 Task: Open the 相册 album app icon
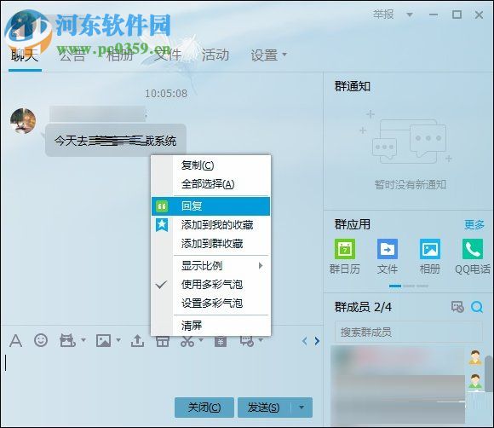[430, 257]
